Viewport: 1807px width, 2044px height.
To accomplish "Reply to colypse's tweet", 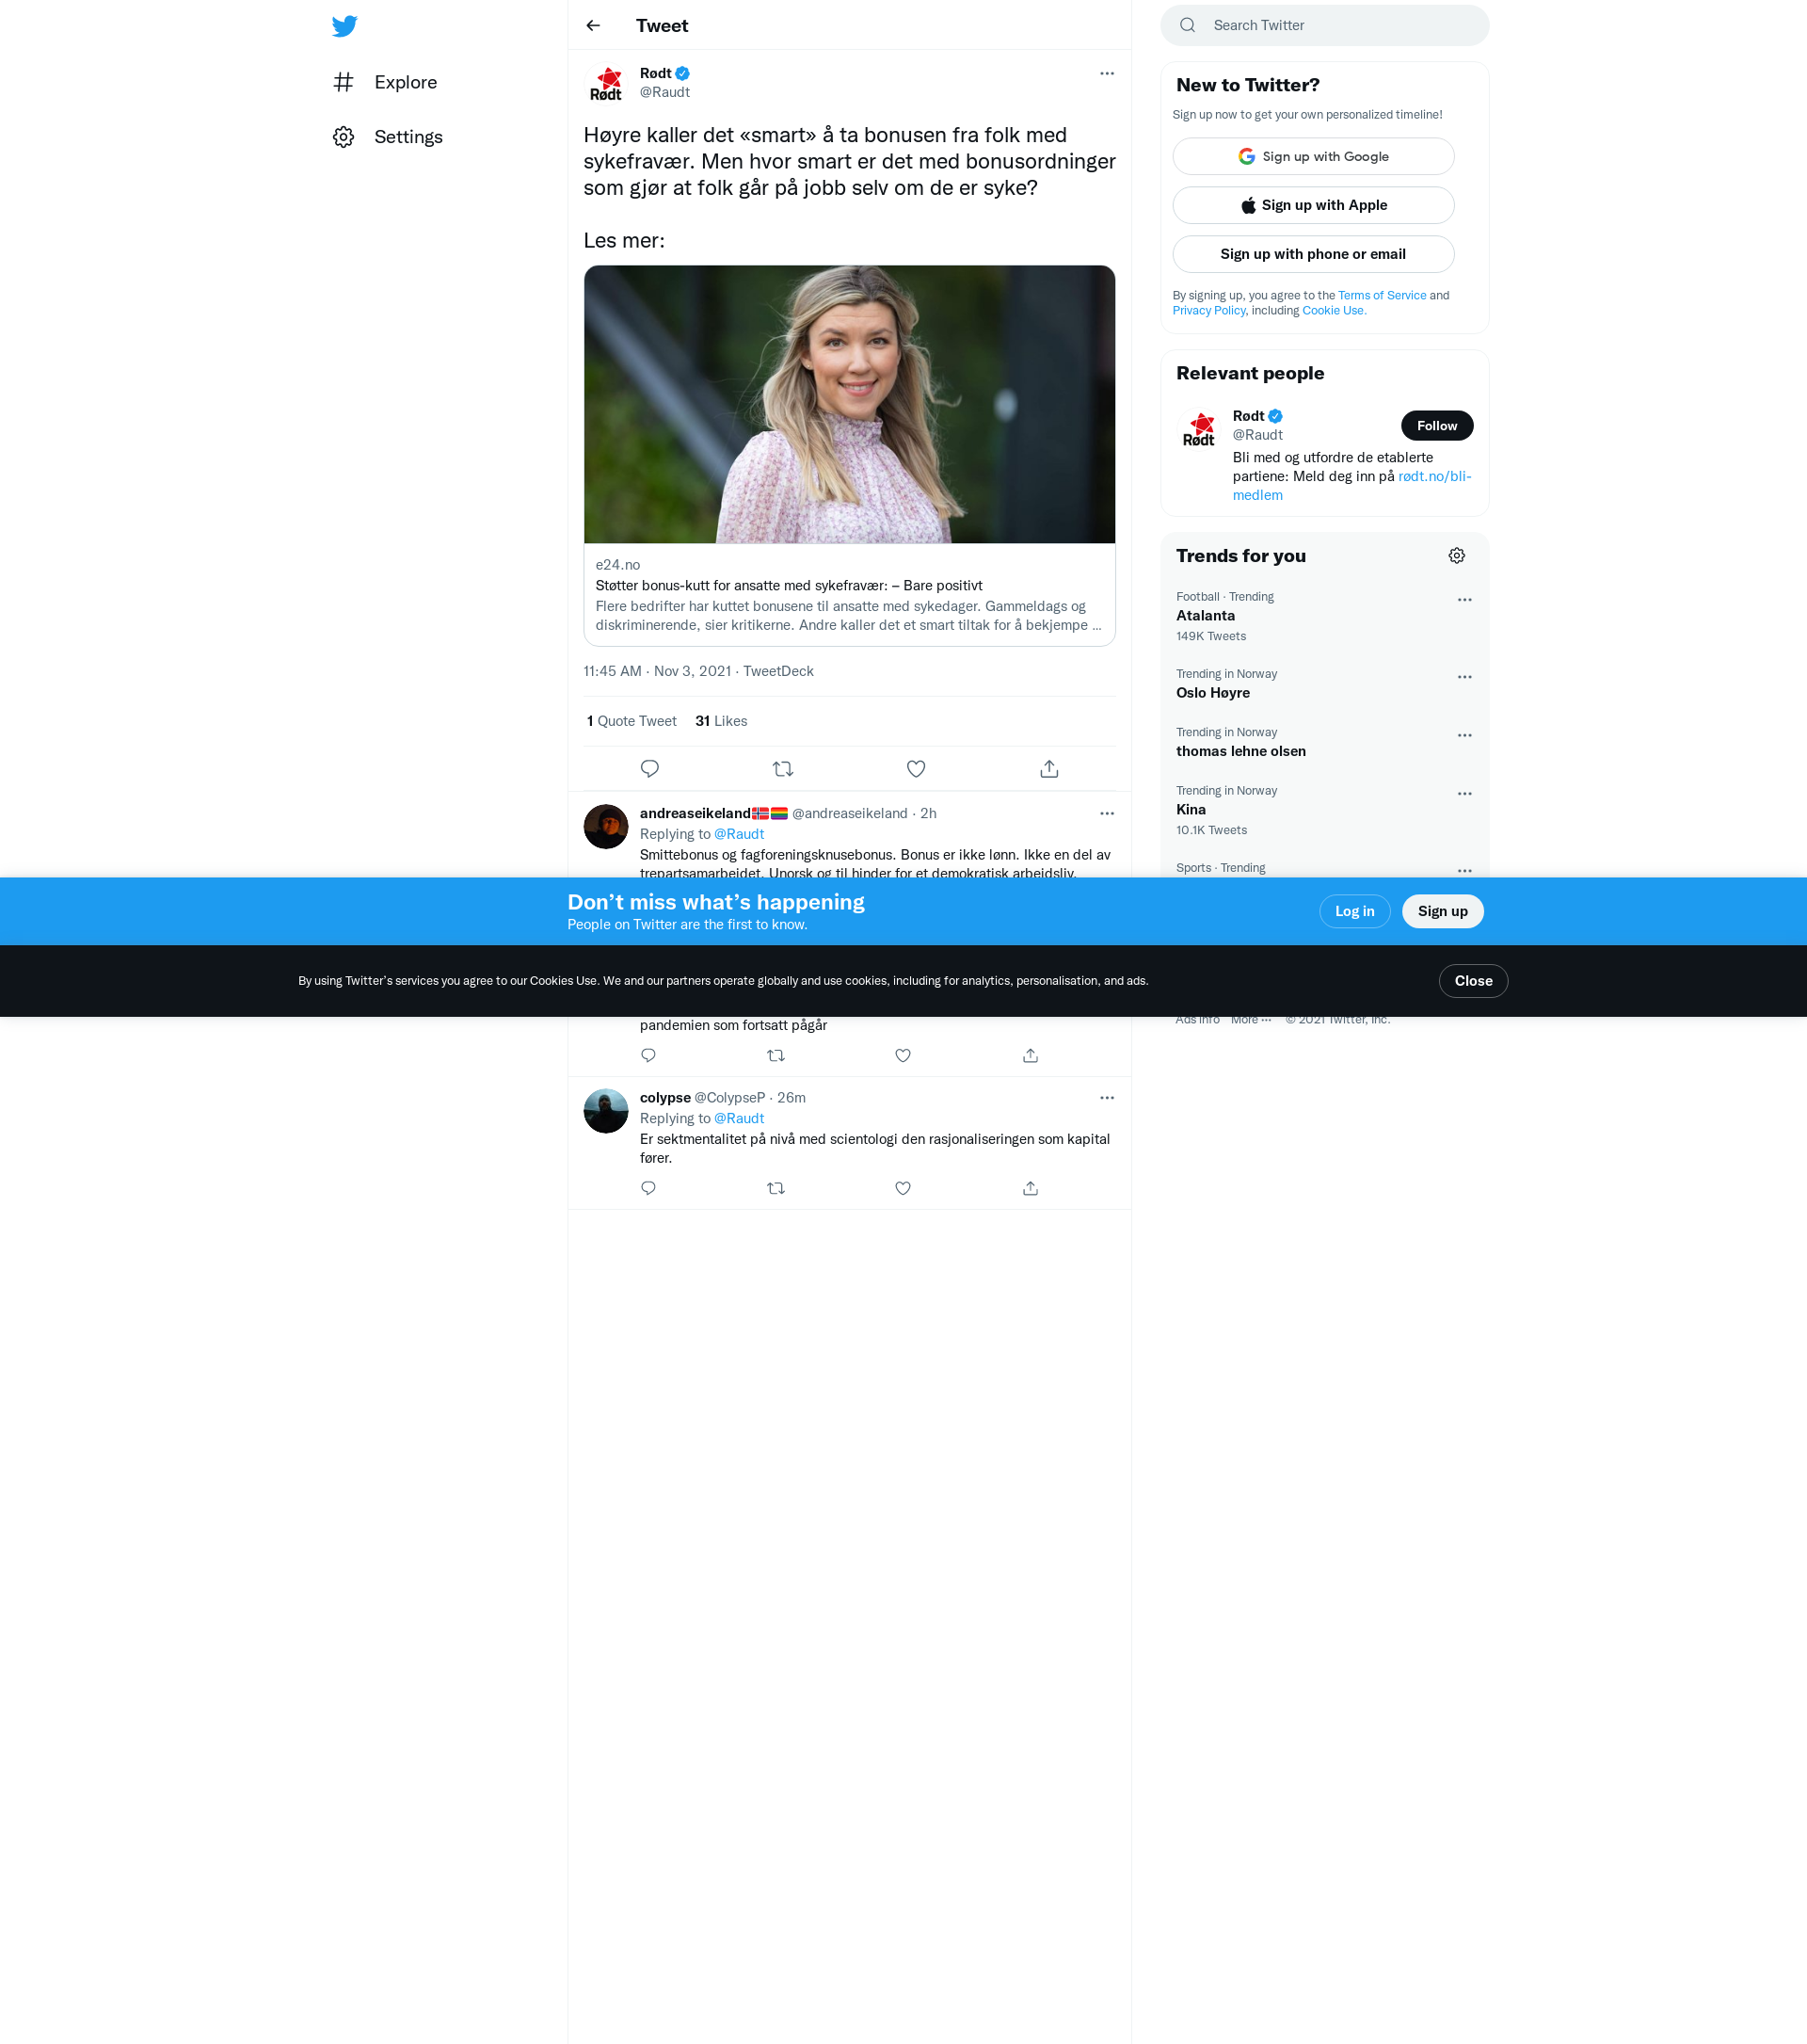I will click(x=648, y=1189).
